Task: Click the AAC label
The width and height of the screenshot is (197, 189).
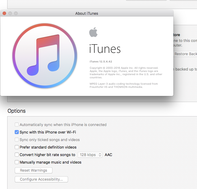Action: pos(108,155)
